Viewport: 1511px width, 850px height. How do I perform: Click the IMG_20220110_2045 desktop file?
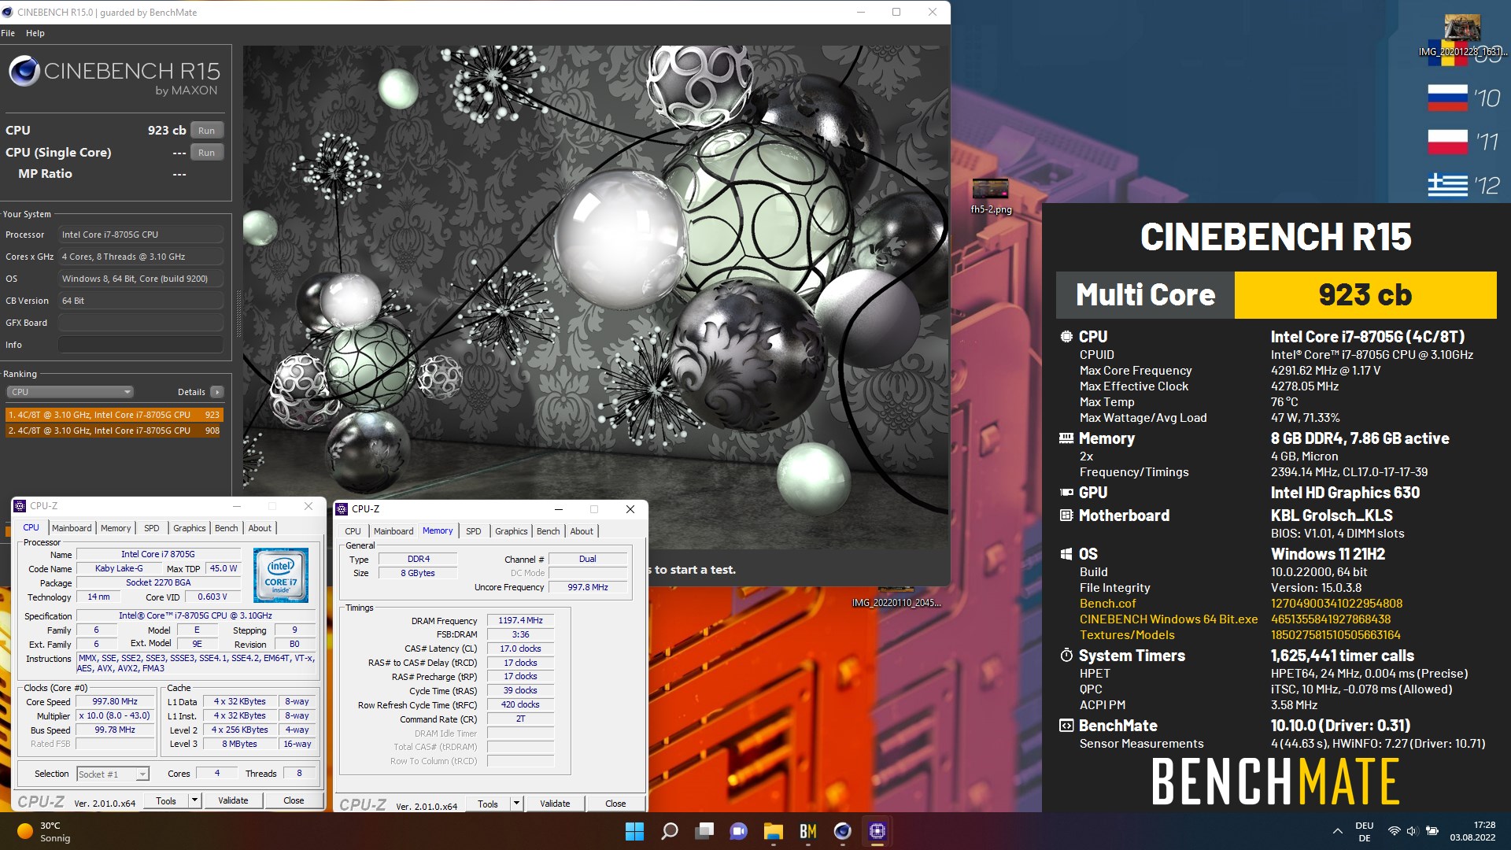[x=896, y=598]
